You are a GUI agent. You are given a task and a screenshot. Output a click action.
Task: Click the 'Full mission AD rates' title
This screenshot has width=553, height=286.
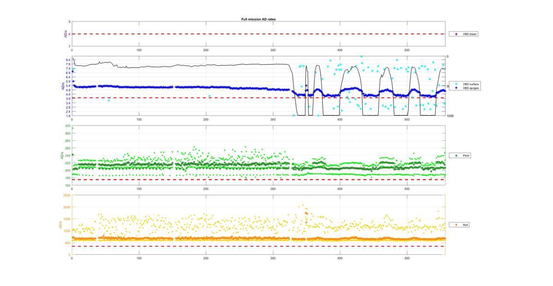click(x=259, y=19)
